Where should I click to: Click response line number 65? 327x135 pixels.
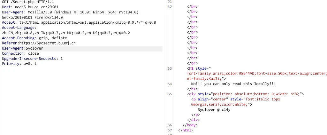[x=170, y=94]
